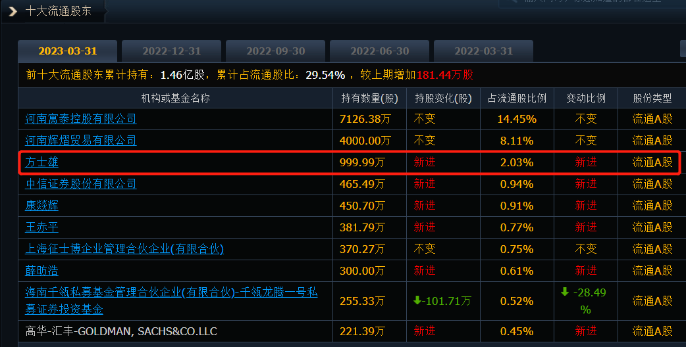Switch to the 2022-12-31 tab
The image size is (686, 347).
(171, 51)
